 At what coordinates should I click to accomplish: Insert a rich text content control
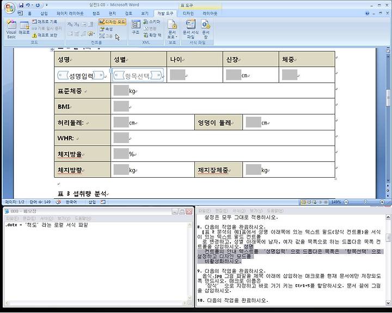(x=70, y=24)
